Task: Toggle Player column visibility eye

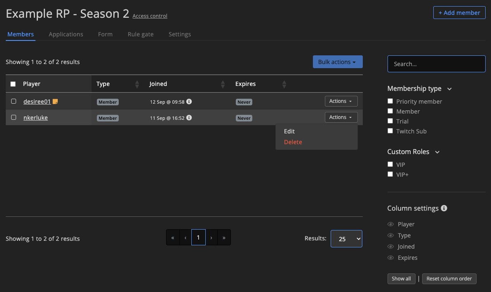Action: pos(390,224)
